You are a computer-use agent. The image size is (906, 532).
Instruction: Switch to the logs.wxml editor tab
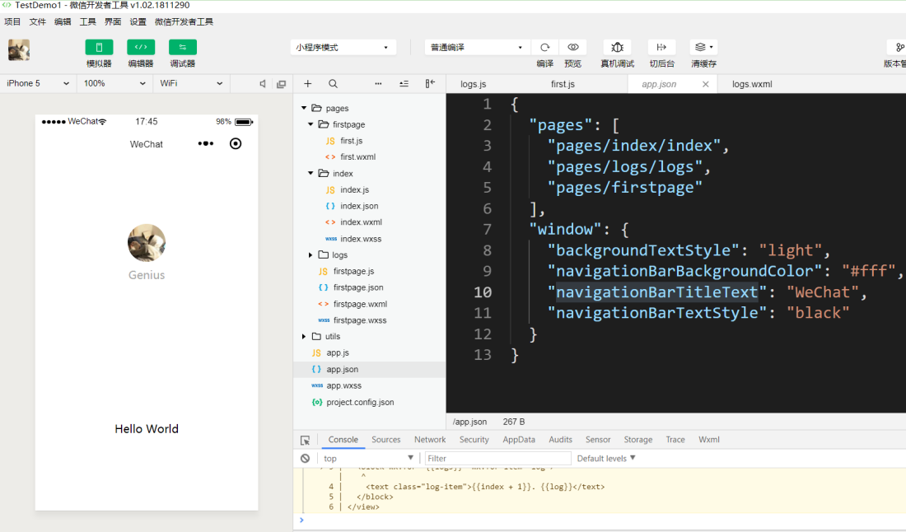(752, 84)
